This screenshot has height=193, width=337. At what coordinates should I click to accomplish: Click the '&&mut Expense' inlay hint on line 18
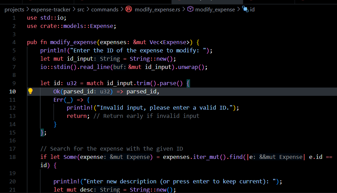click(281, 157)
